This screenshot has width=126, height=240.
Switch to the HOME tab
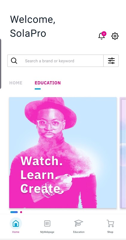click(16, 83)
